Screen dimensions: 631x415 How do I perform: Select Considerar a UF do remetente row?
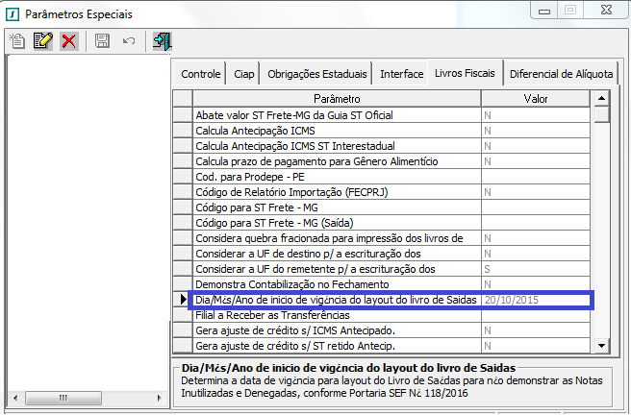click(x=337, y=269)
